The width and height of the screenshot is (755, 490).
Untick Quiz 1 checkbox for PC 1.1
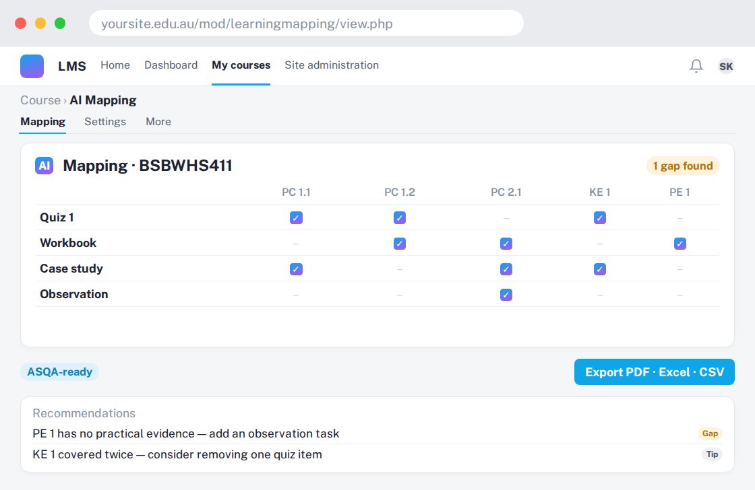click(x=296, y=218)
